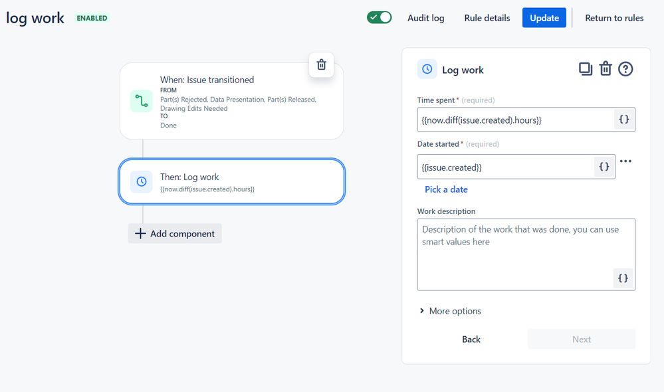Click the trash icon above the trigger card
The image size is (664, 392).
click(322, 64)
